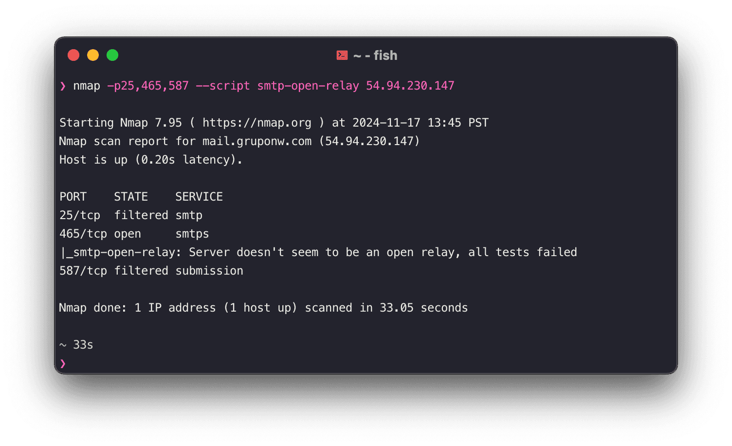Viewport: 732px width, 446px height.
Task: Click the PORT column header
Action: 73,197
